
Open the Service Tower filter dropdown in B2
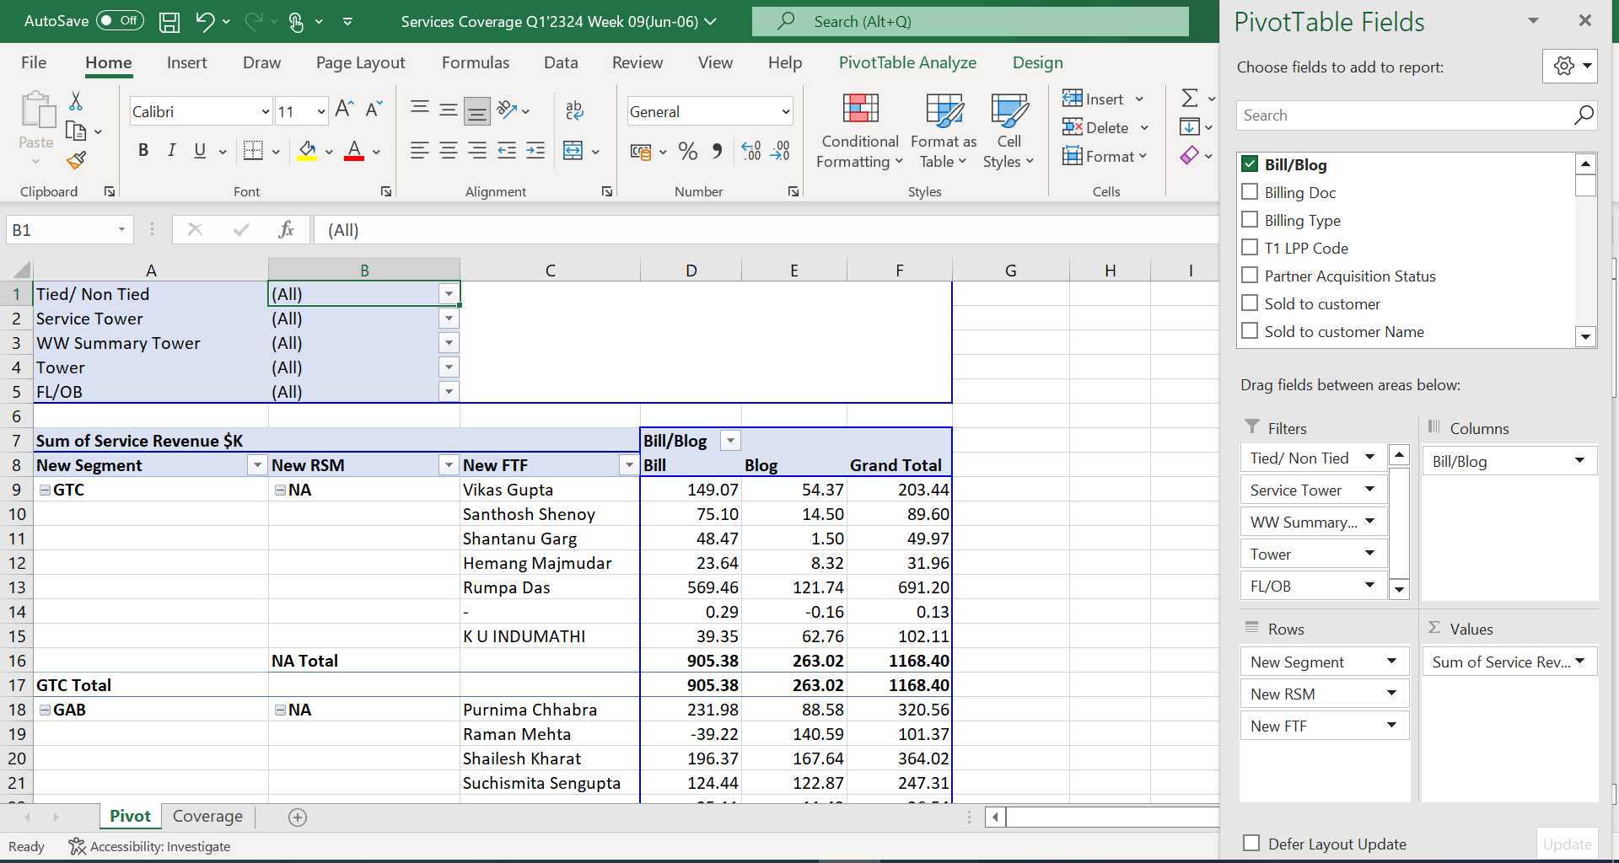(x=449, y=319)
